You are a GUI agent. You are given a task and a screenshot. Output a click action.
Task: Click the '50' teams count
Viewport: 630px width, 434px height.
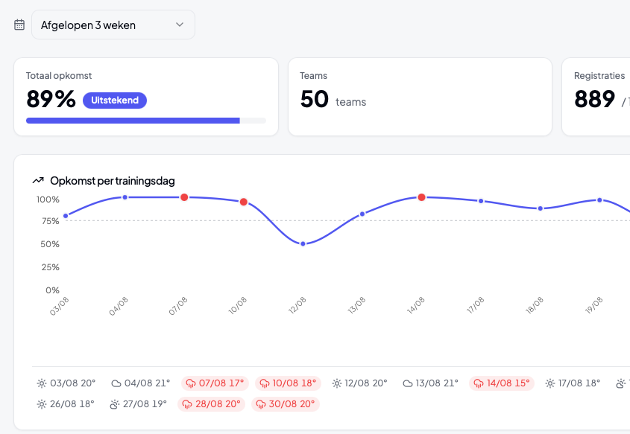314,99
